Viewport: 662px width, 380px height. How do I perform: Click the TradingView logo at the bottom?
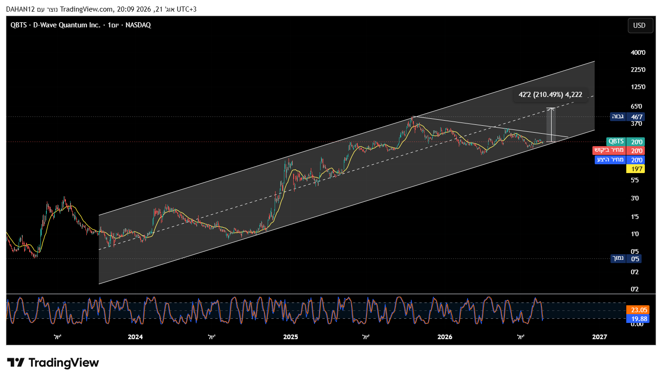(x=53, y=362)
